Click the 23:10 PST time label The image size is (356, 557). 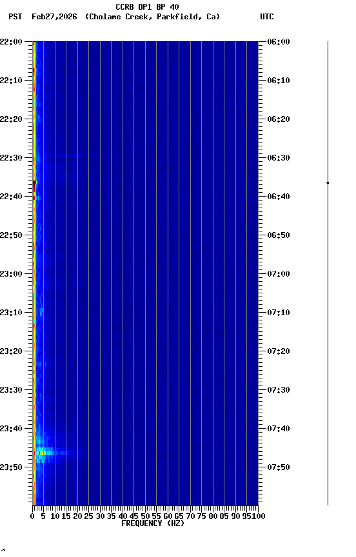pos(11,313)
